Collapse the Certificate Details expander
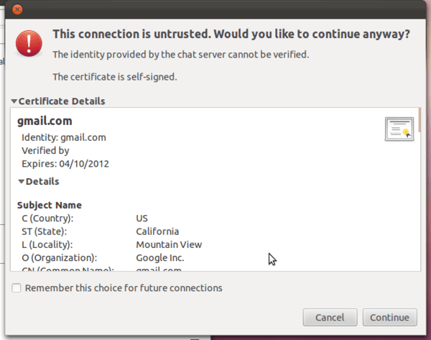Image resolution: width=431 pixels, height=340 pixels. (x=14, y=101)
